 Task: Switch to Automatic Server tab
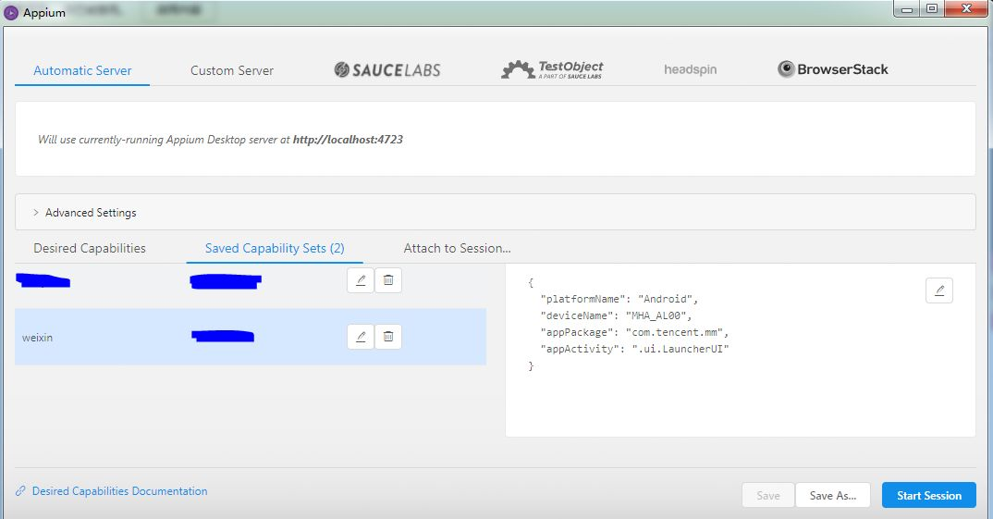pyautogui.click(x=82, y=70)
